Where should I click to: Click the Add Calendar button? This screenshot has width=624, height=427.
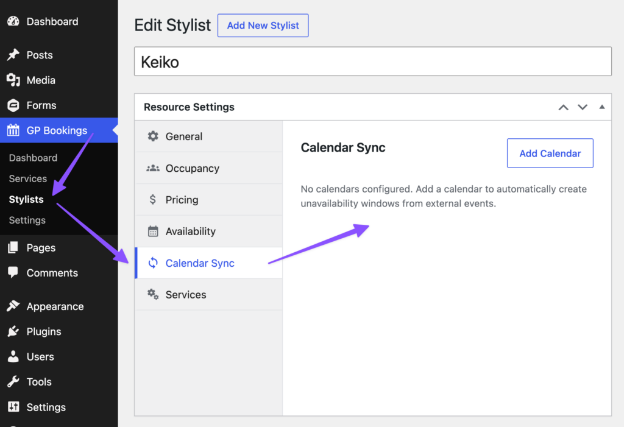pyautogui.click(x=550, y=154)
